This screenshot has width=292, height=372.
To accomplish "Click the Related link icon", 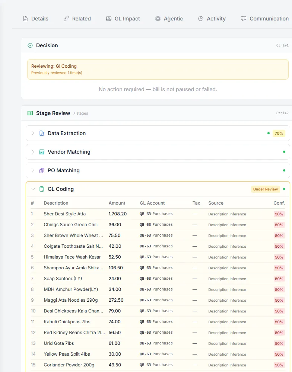I will click(66, 19).
